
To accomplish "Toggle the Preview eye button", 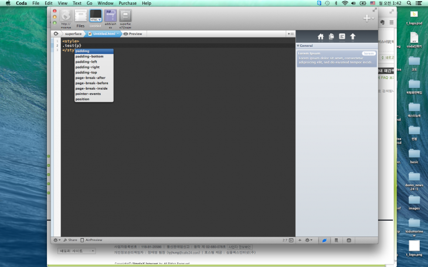I will (x=133, y=34).
